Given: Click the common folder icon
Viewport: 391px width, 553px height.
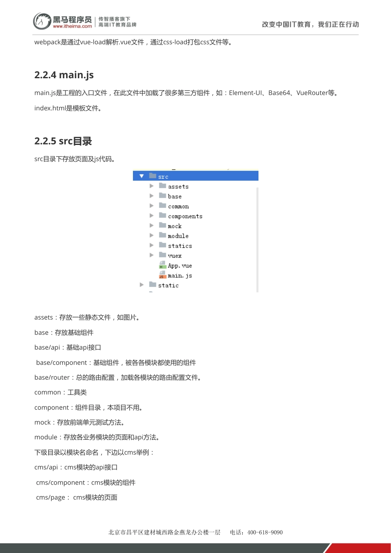Looking at the screenshot, I should coord(161,206).
